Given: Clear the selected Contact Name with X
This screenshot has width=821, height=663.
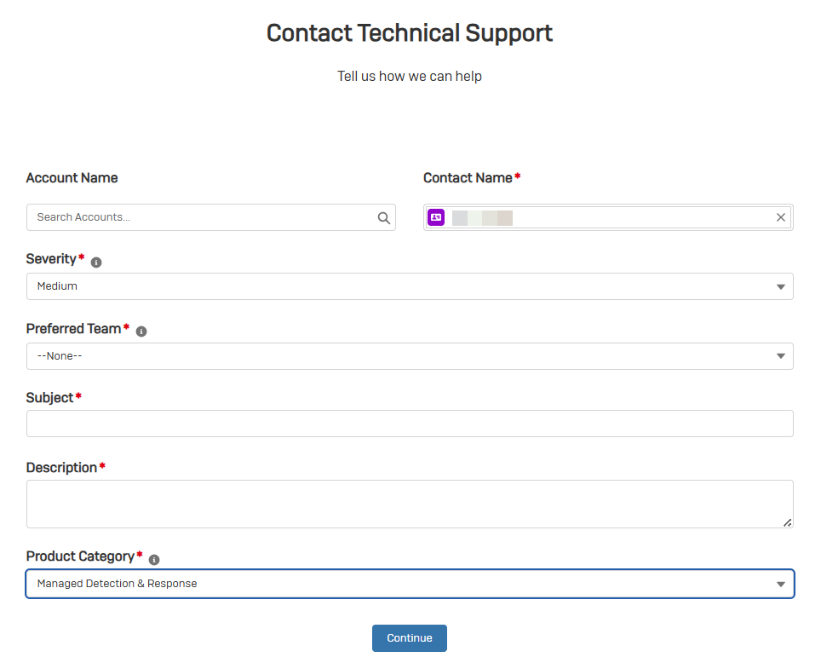Looking at the screenshot, I should click(x=781, y=217).
